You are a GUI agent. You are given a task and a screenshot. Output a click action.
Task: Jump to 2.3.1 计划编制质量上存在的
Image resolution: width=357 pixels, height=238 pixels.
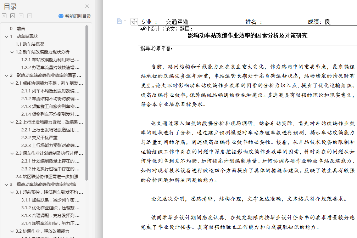[50, 161]
